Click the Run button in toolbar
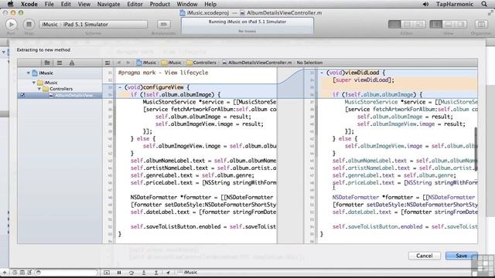The height and width of the screenshot is (278, 495). tap(11, 24)
